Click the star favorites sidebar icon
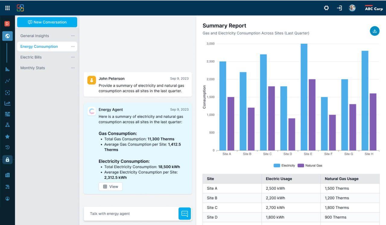 8,136
